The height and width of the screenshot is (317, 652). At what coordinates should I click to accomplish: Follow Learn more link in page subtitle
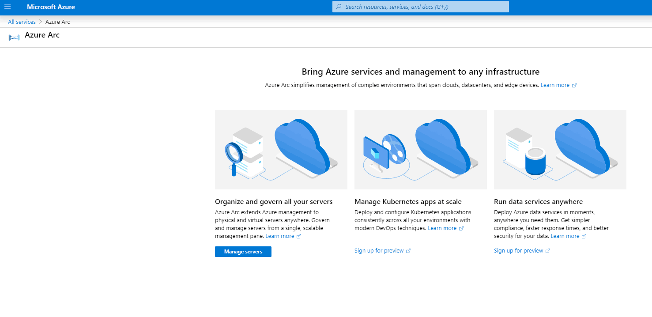click(x=555, y=85)
